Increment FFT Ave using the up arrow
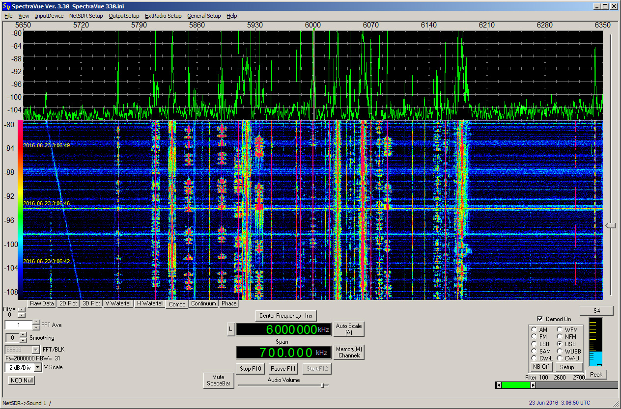 (36, 322)
